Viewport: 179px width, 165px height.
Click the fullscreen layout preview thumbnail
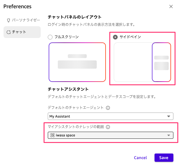coord(77,62)
